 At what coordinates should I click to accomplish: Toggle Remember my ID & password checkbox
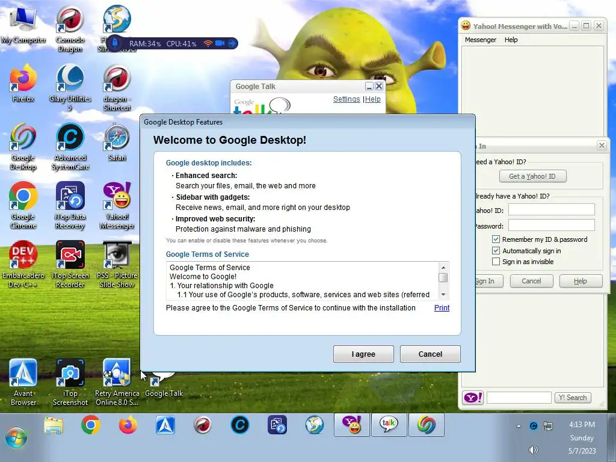[496, 239]
